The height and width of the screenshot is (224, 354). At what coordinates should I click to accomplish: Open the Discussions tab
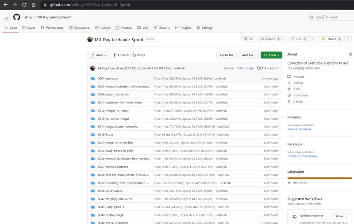(79, 27)
